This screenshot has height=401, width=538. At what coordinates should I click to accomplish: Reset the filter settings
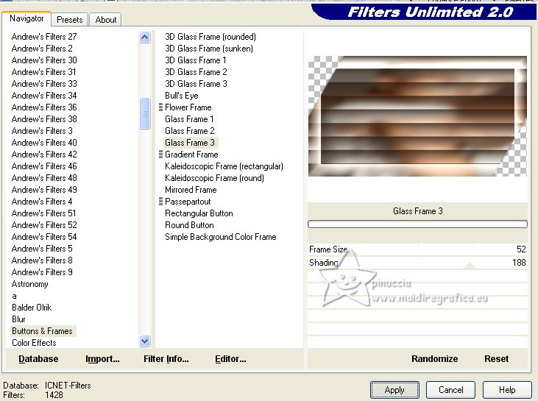click(496, 359)
